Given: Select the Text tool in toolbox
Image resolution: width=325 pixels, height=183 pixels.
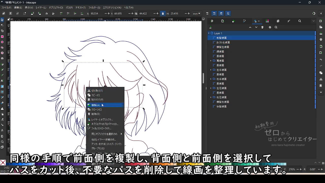Looking at the screenshot, I should (2, 81).
